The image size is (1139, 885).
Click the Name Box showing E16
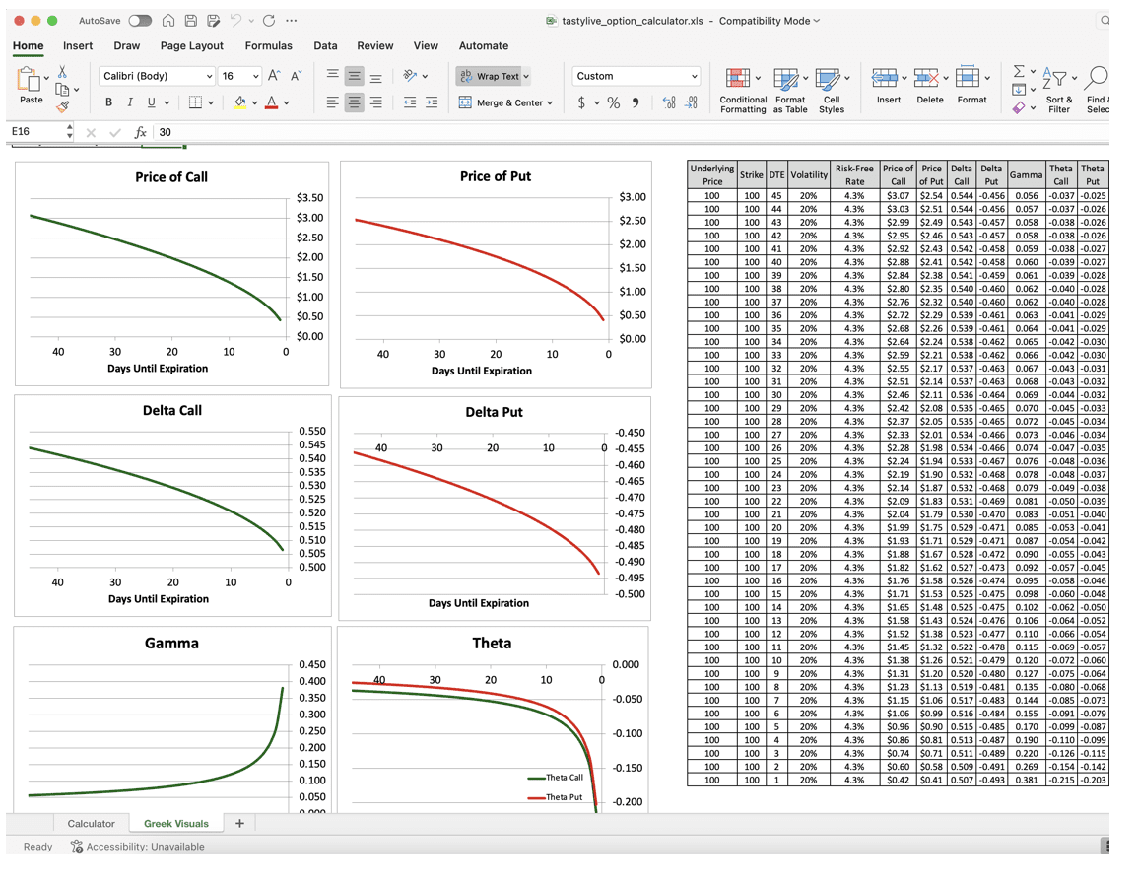[34, 131]
